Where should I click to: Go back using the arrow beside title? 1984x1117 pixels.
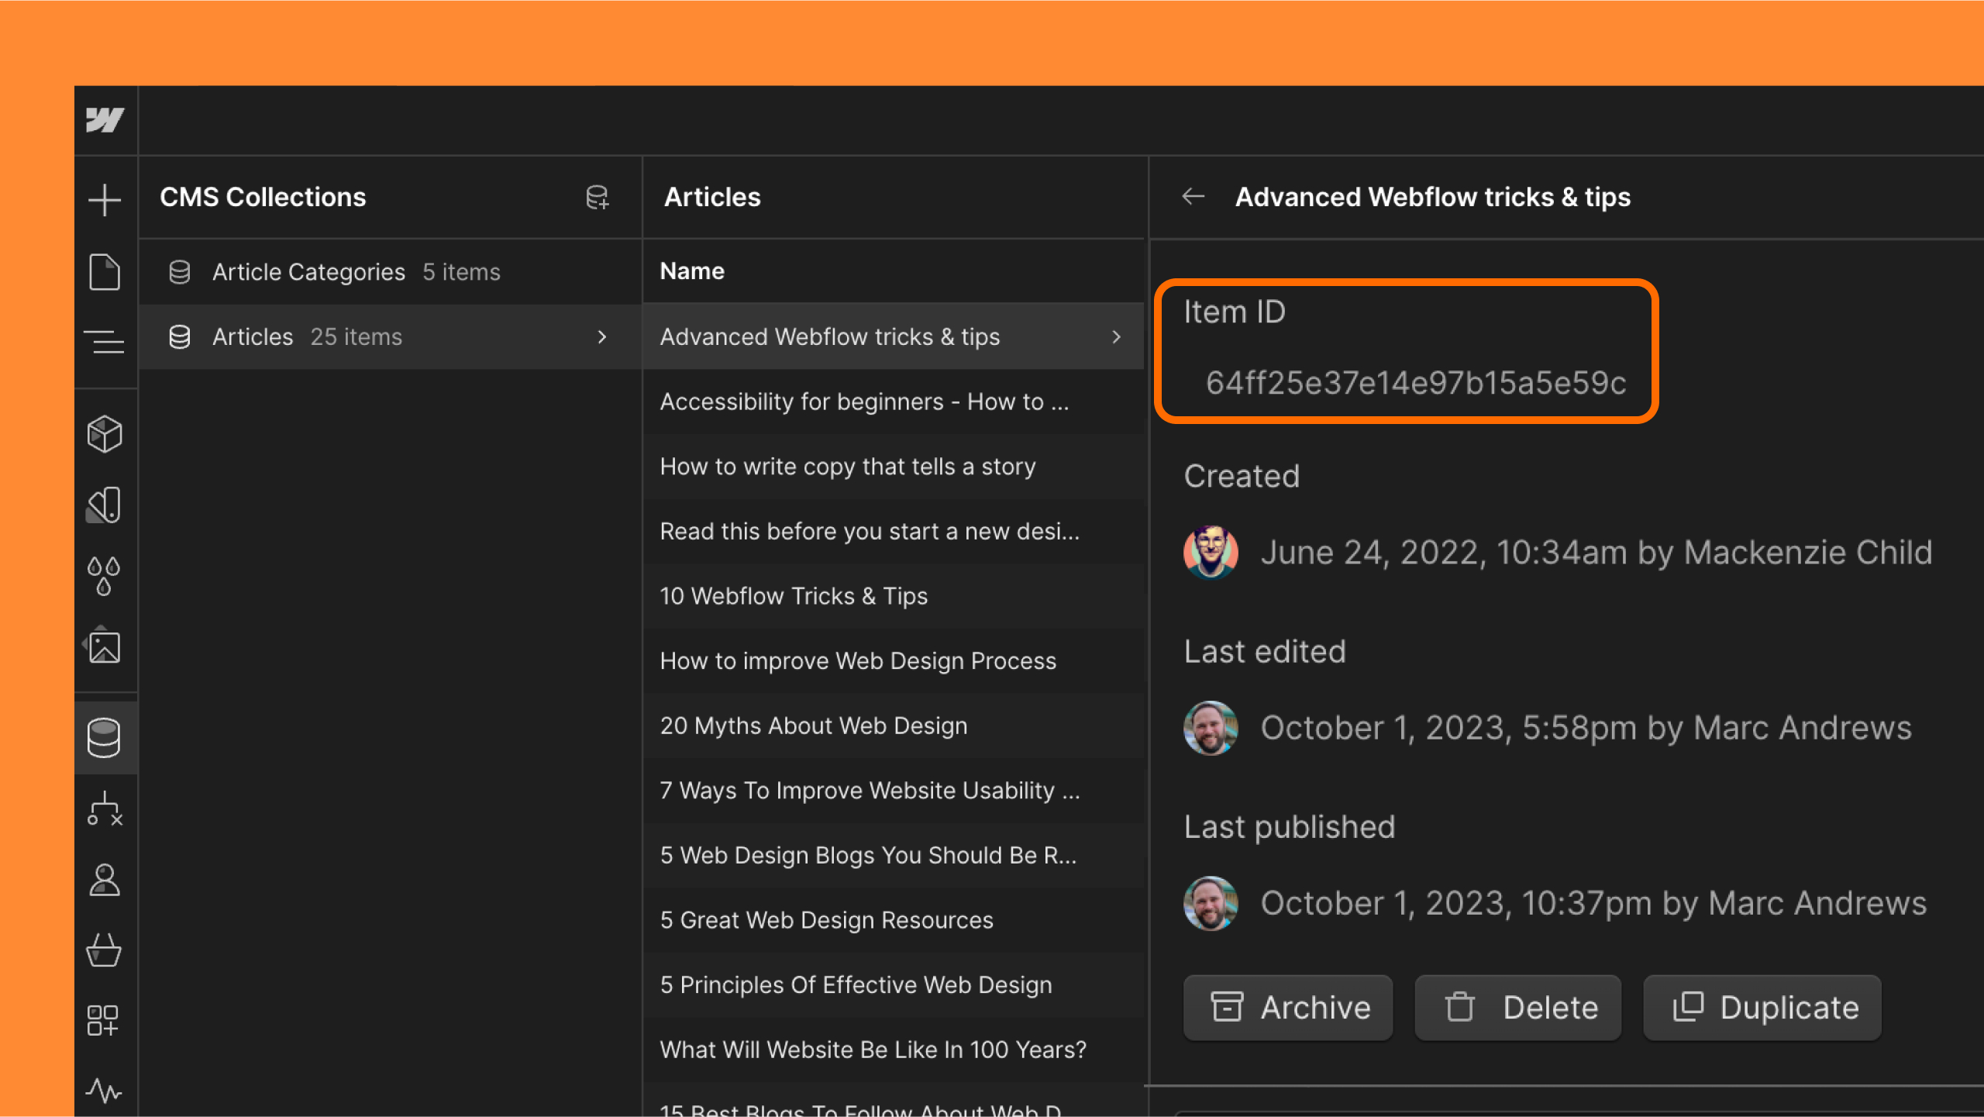1193,197
